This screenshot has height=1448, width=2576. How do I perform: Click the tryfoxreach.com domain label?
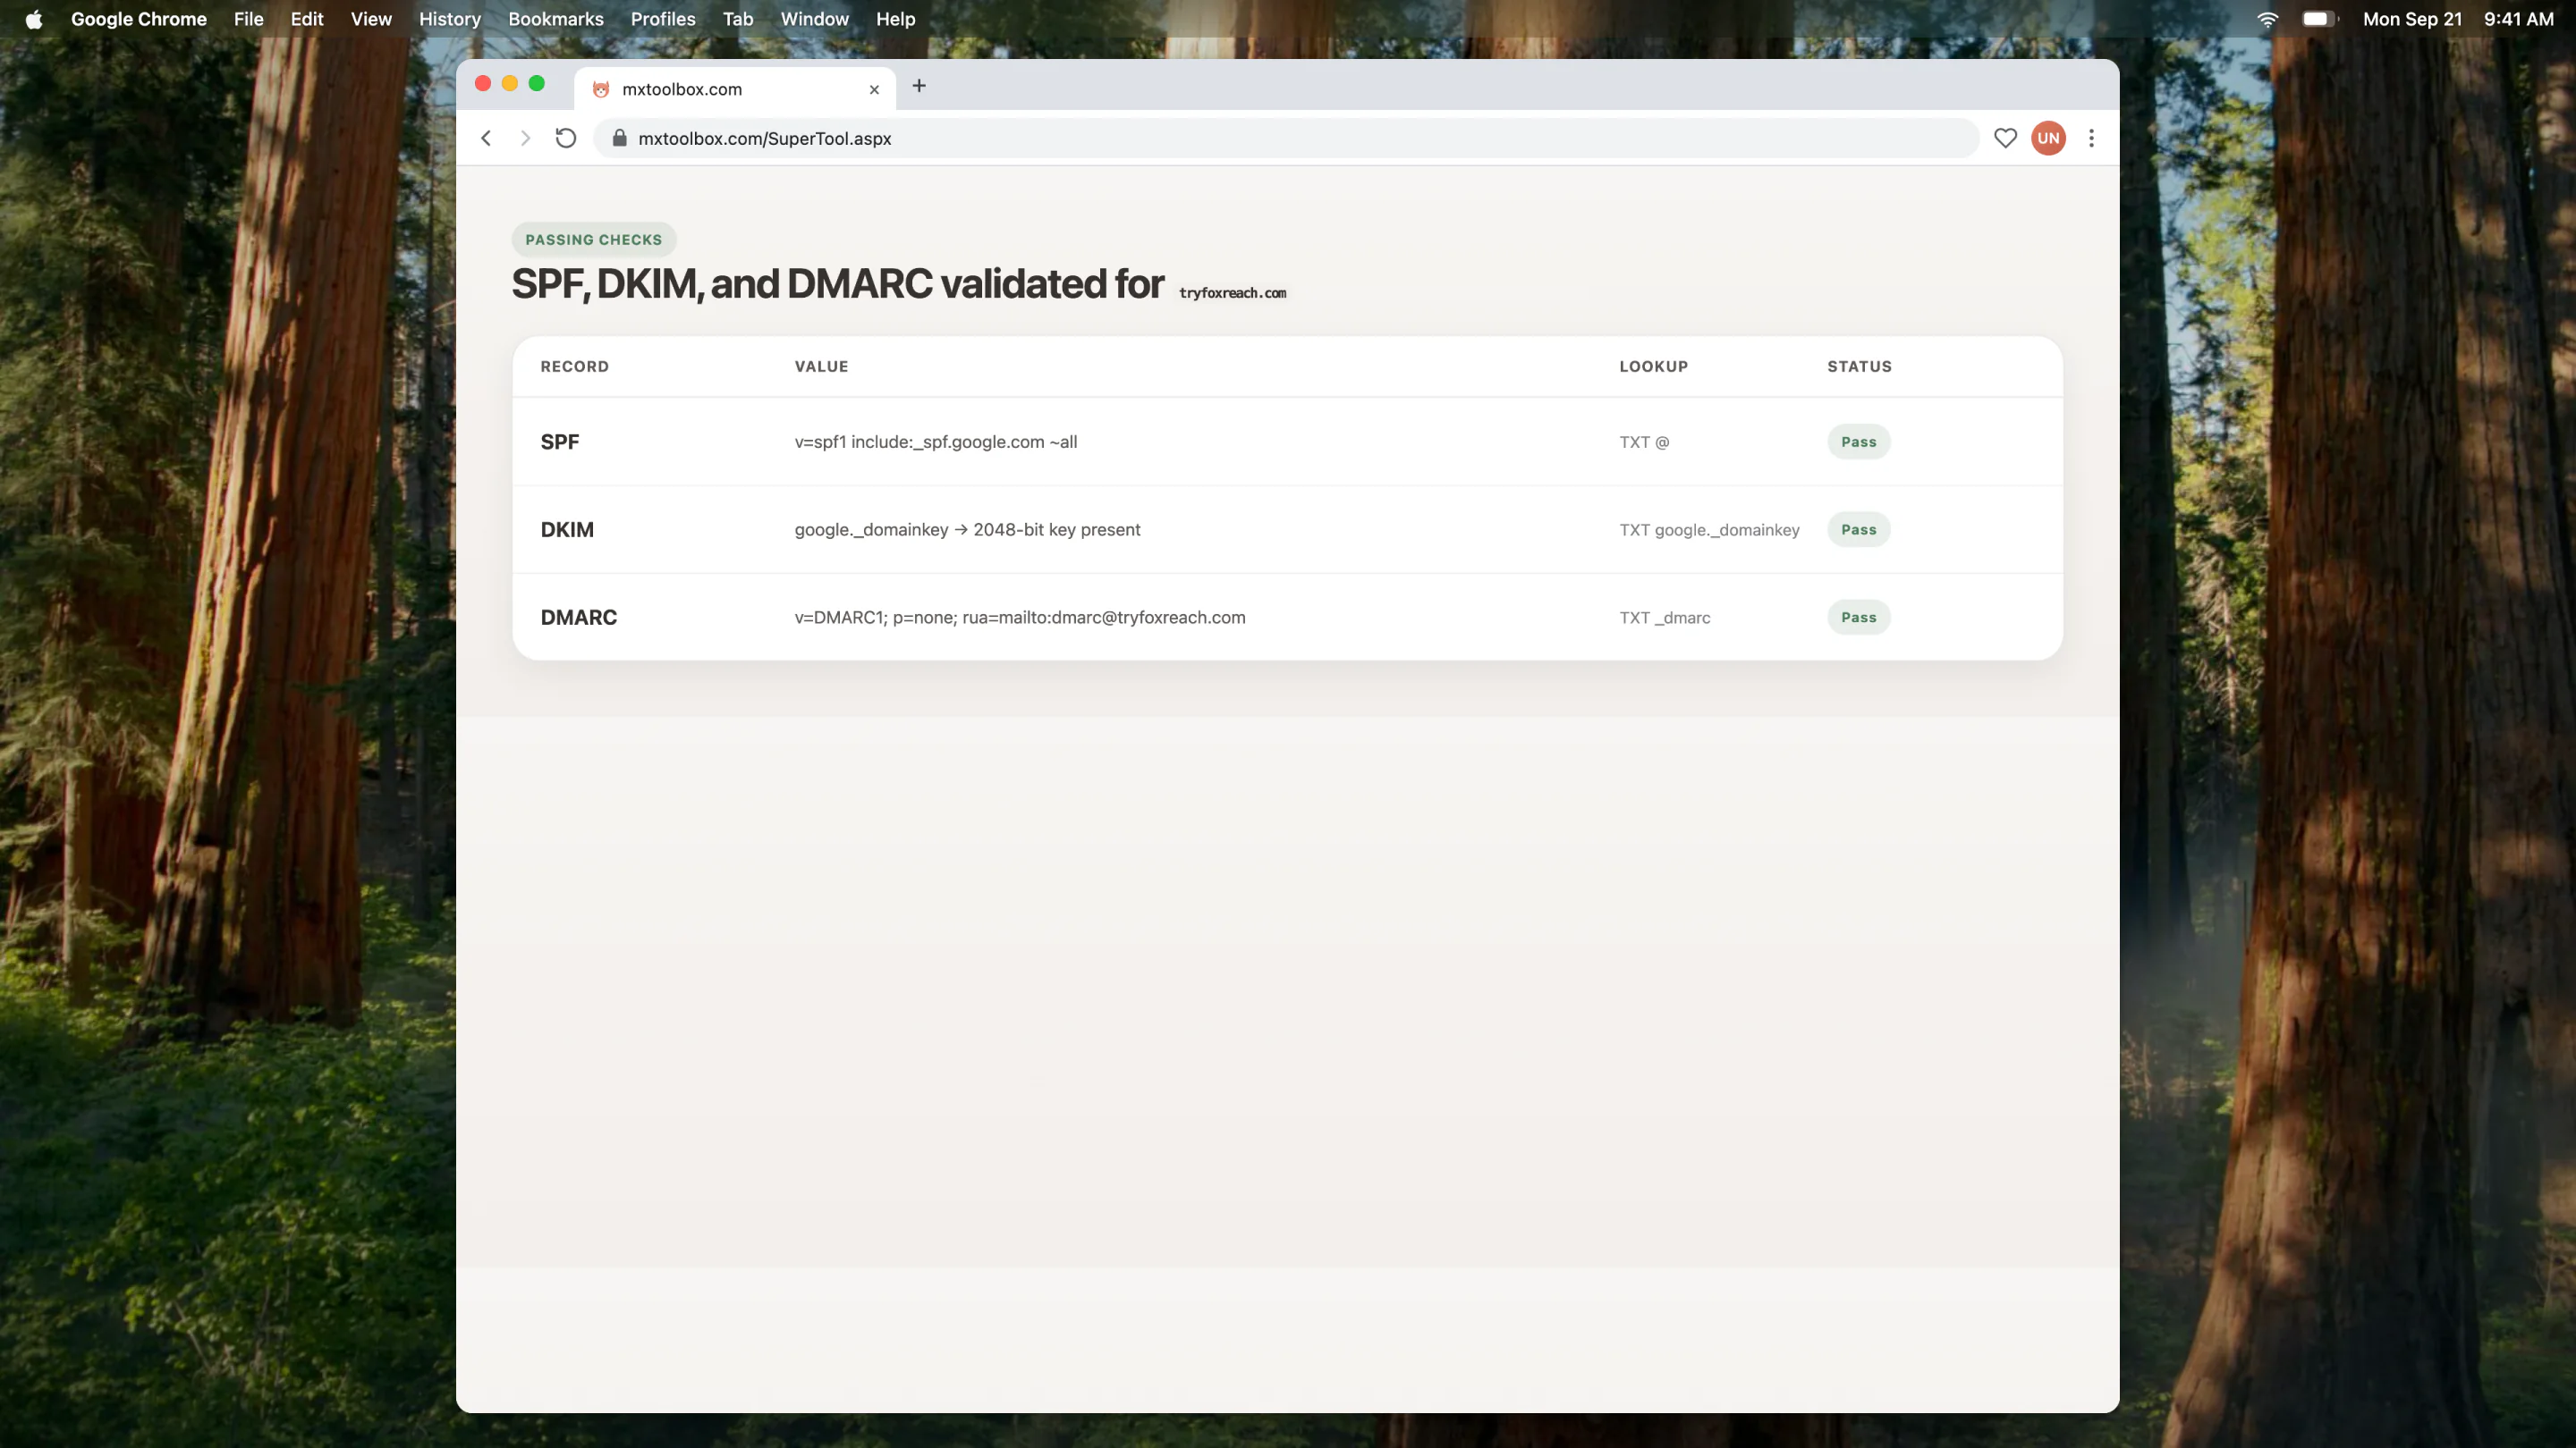point(1232,293)
